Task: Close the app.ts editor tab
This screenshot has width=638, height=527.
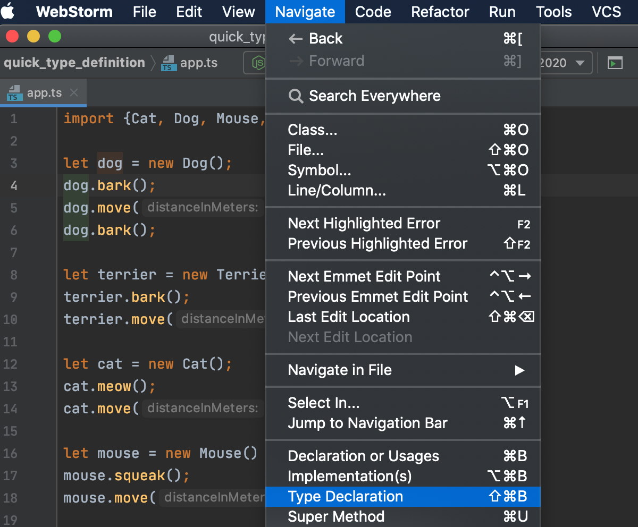Action: pos(74,93)
